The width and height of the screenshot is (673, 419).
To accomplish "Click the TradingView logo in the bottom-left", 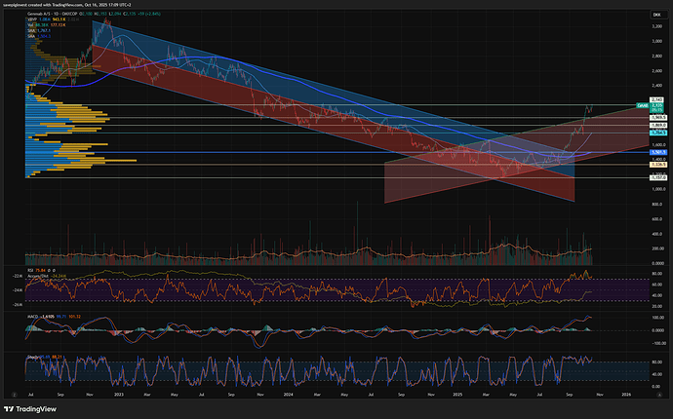I will pos(28,409).
